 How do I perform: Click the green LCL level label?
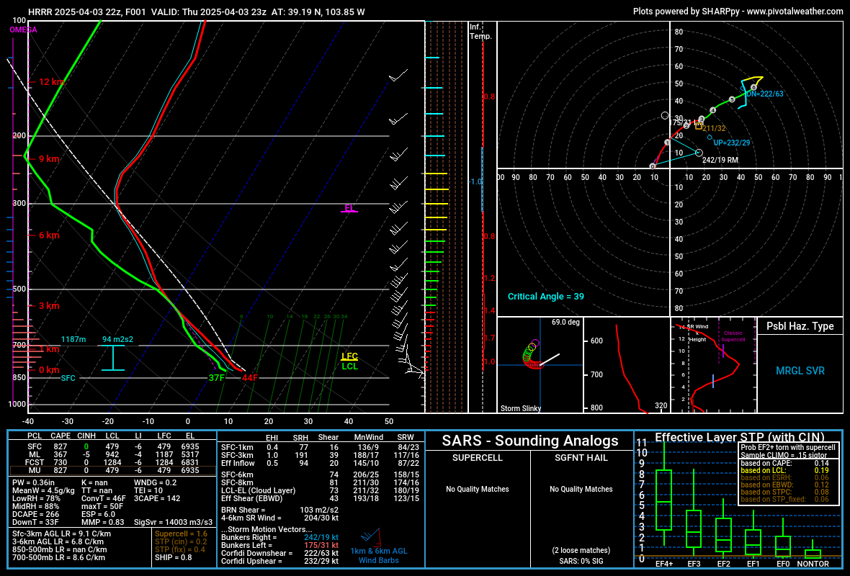[349, 366]
